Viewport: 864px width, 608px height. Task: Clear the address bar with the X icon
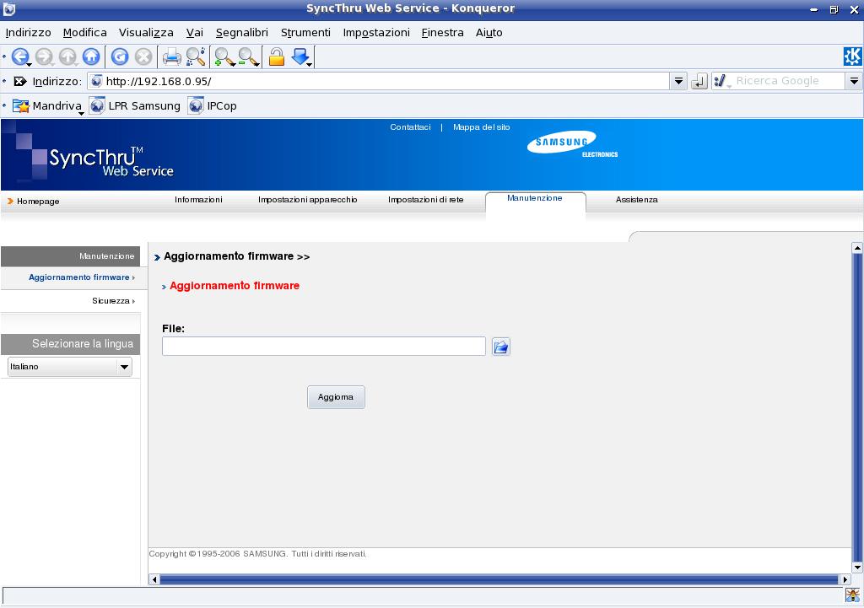tap(20, 82)
